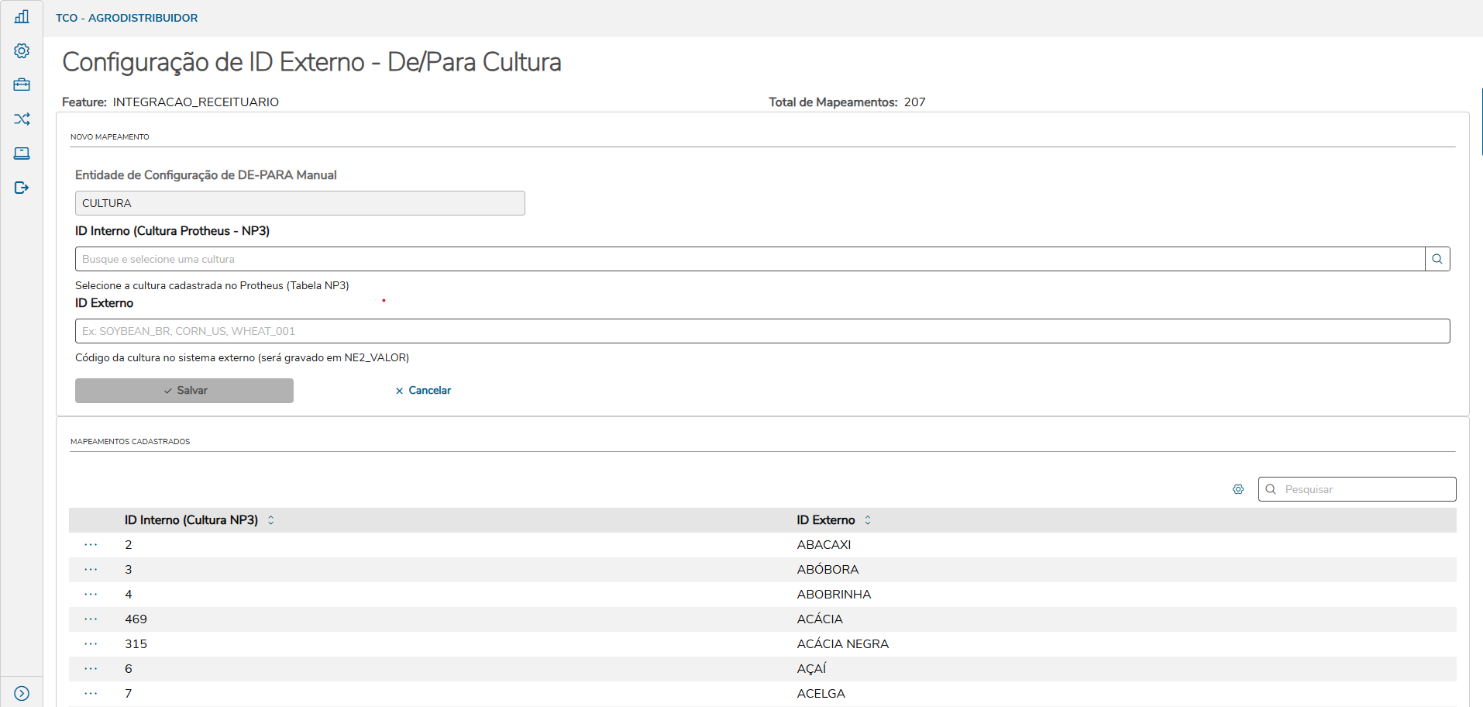This screenshot has width=1483, height=707.
Task: Click the Salvar button
Action: (x=184, y=391)
